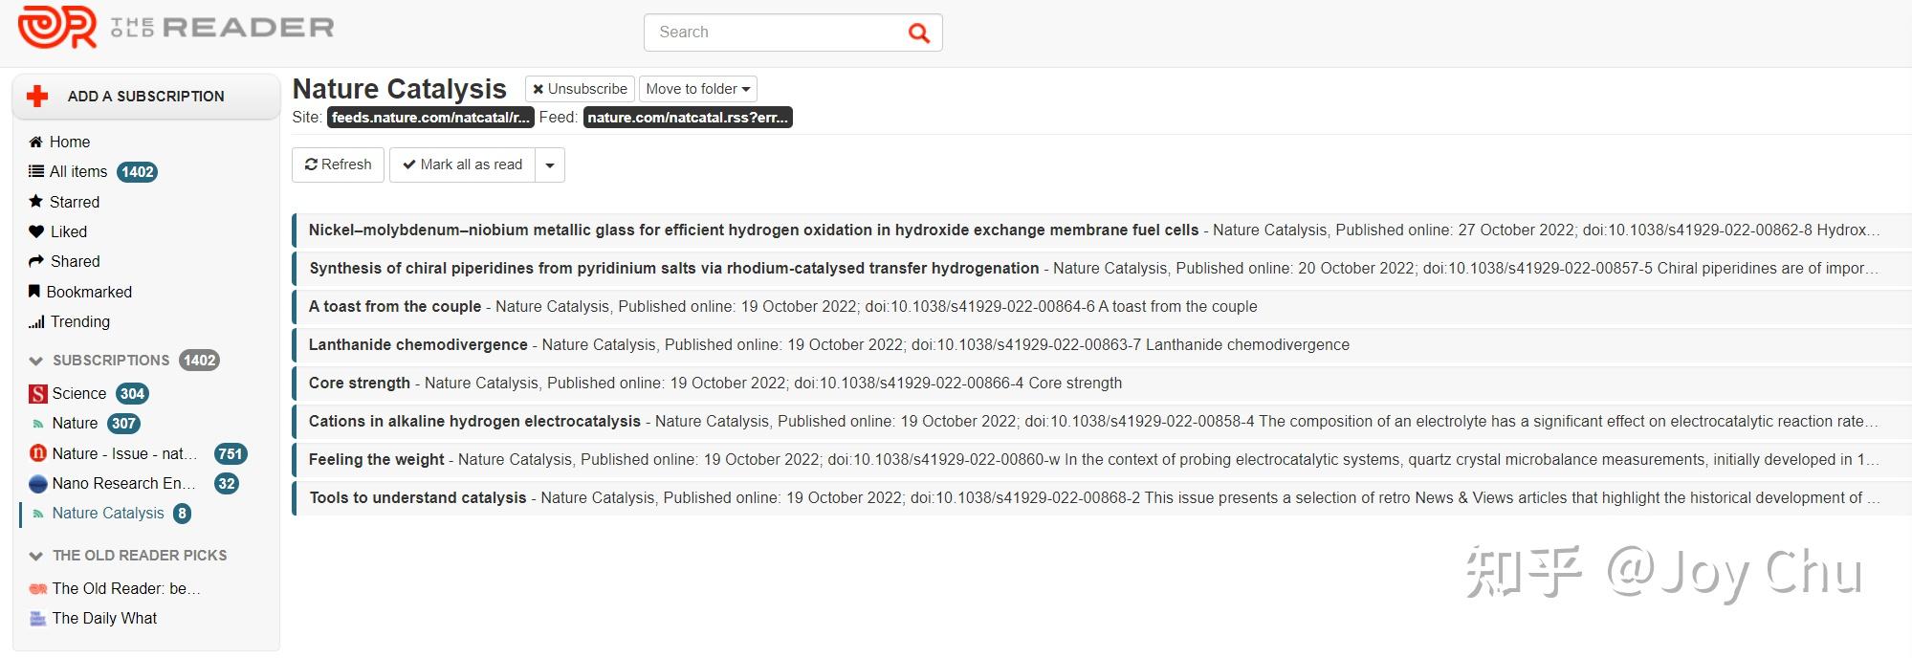Click The Daily What favicon
This screenshot has height=658, width=1912.
coord(38,618)
